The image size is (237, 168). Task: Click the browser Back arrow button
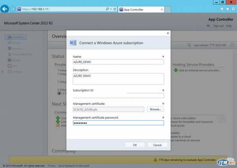coord(4,9)
